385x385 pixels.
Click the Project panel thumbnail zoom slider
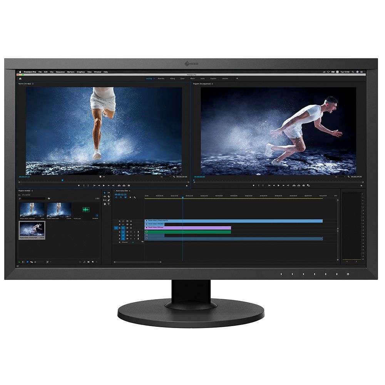[39, 262]
